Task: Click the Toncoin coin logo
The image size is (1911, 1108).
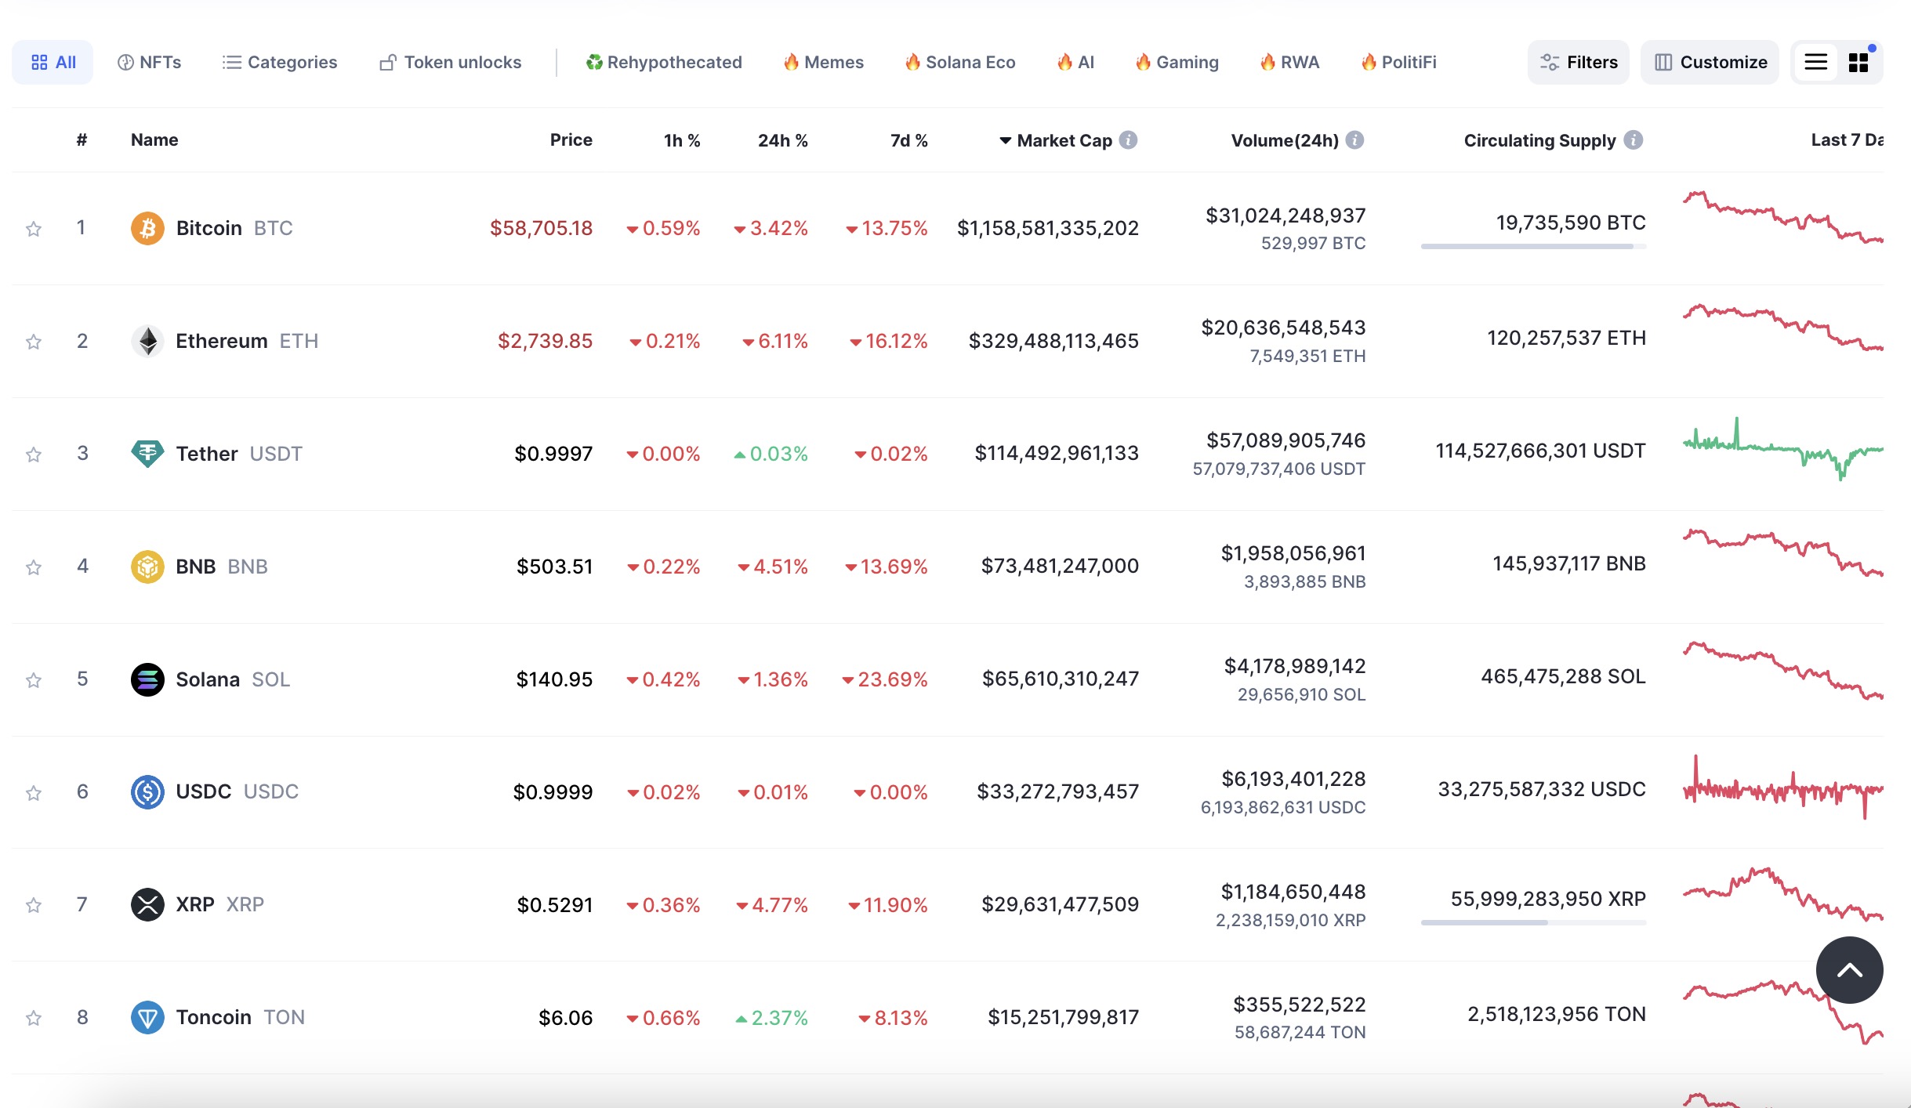Action: coord(147,1017)
